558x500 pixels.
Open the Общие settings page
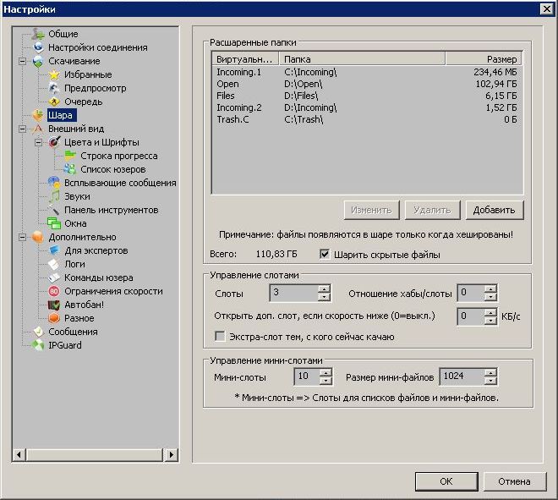63,34
